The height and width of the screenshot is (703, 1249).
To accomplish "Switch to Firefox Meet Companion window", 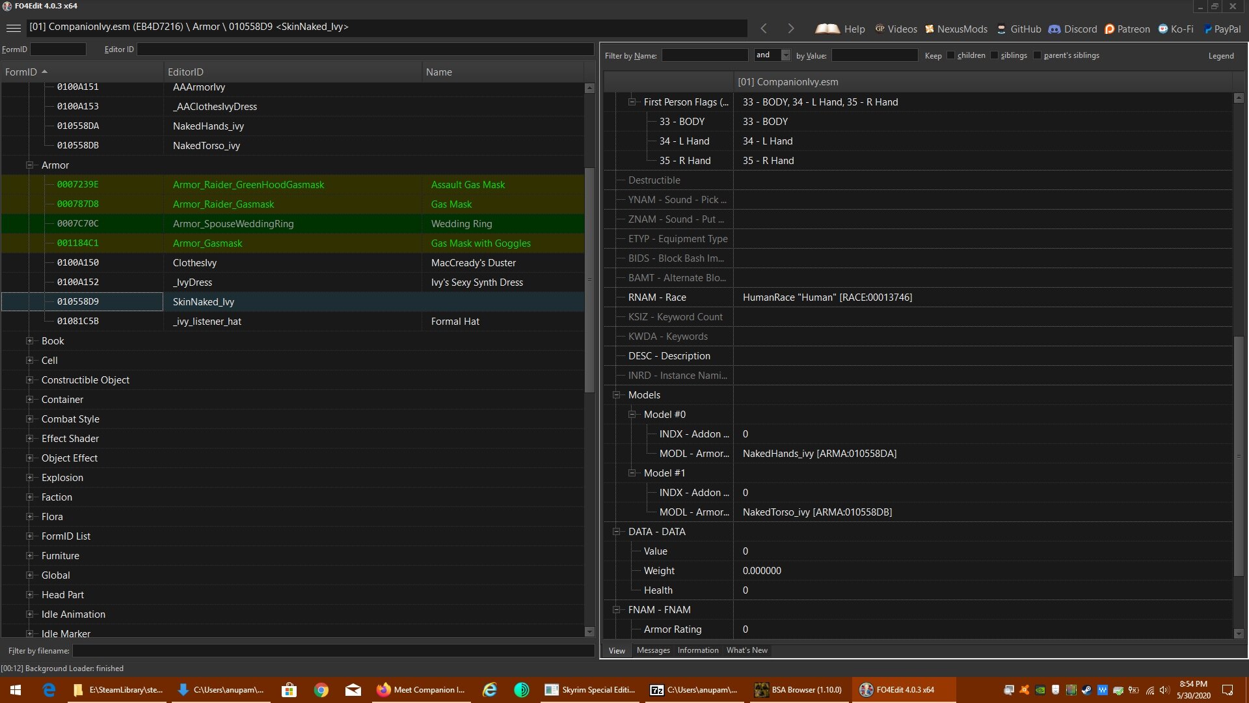I will [422, 690].
